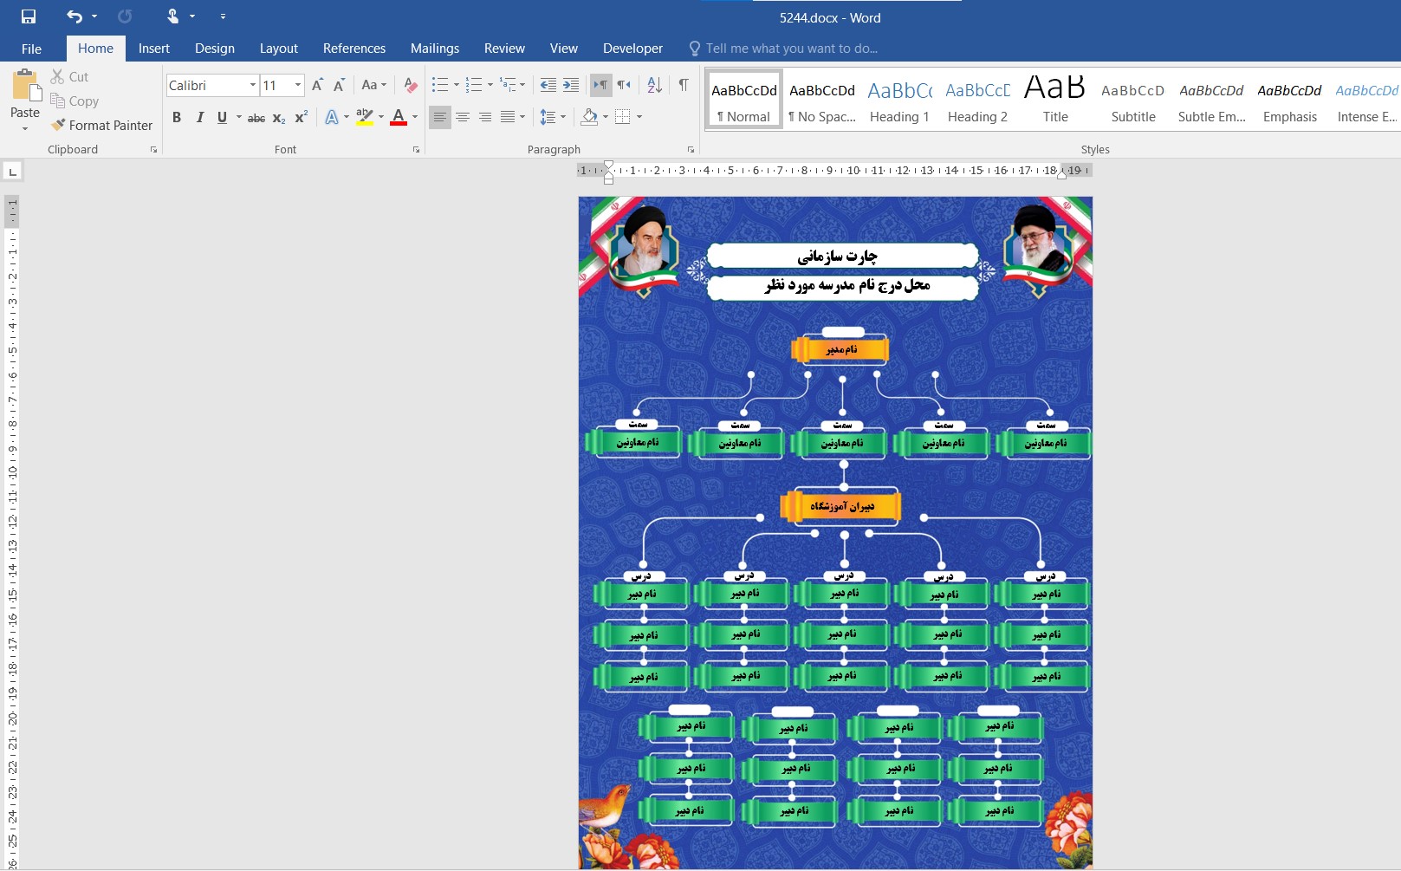Open the Developer tab
The width and height of the screenshot is (1401, 871).
point(632,49)
